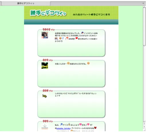Click the crying face emoji in first tweet
This screenshot has height=133, width=146.
[x=60, y=38]
